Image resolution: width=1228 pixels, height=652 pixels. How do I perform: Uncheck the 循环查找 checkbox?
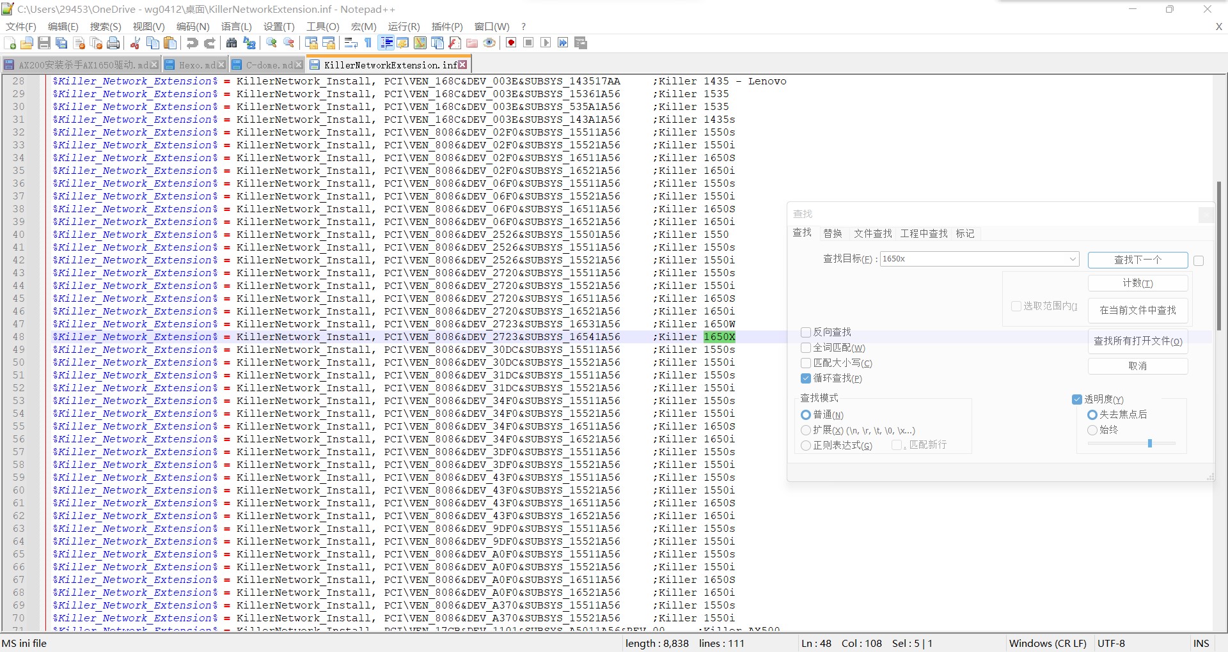coord(806,378)
